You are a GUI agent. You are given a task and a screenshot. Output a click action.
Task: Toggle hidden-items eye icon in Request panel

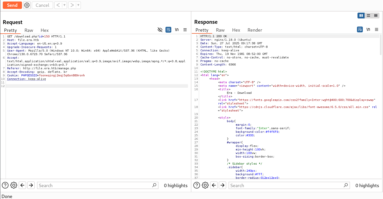[160, 30]
